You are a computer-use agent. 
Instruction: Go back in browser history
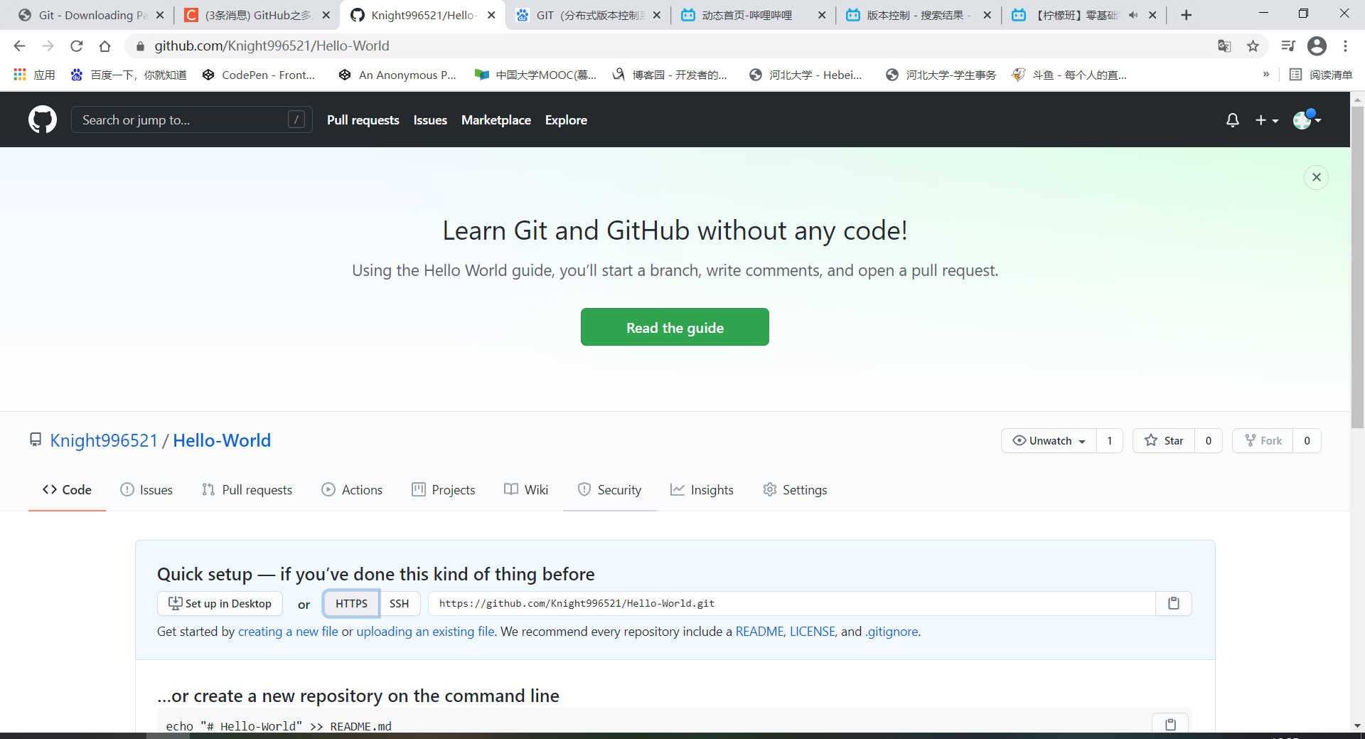(x=19, y=46)
